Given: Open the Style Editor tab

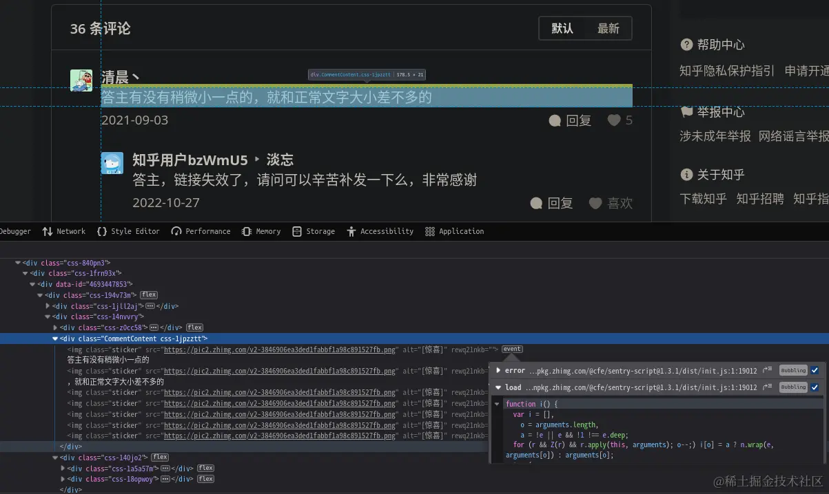Looking at the screenshot, I should 128,231.
